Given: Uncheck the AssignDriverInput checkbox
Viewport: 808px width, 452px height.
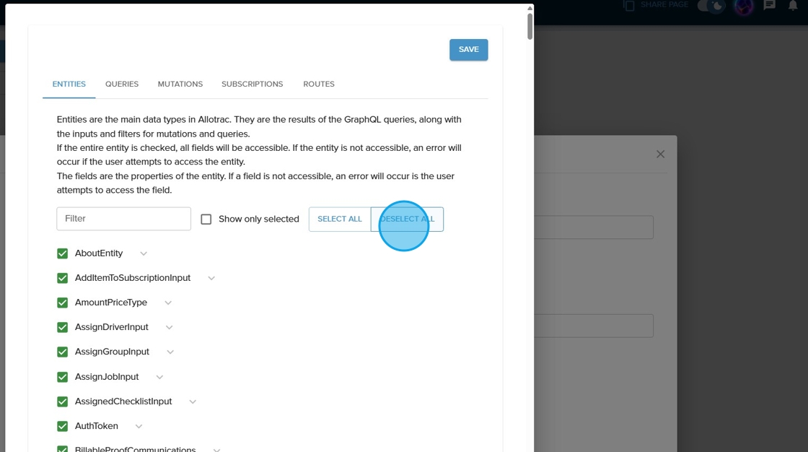Looking at the screenshot, I should pos(63,327).
